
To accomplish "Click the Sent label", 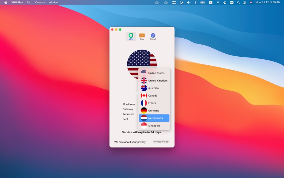I will (125, 119).
